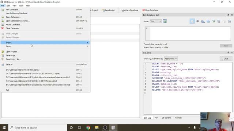Expand the Import submenu
Viewport: 234px width, 131px height.
click(45, 43)
